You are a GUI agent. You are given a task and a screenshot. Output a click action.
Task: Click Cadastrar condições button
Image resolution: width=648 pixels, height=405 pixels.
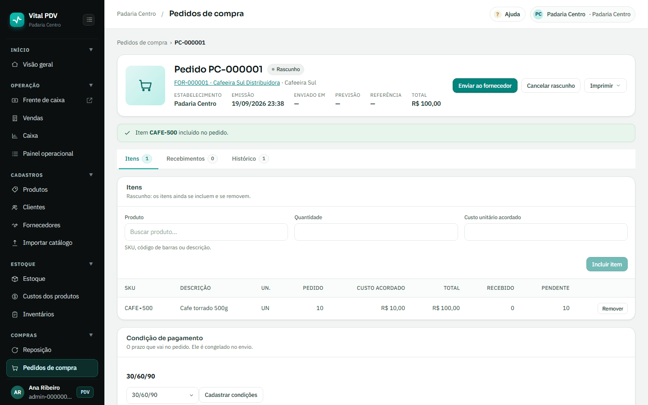pyautogui.click(x=231, y=395)
